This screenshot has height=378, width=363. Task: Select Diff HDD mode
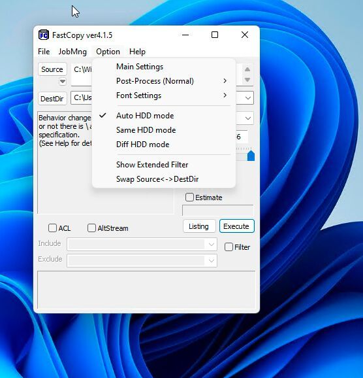click(x=164, y=145)
